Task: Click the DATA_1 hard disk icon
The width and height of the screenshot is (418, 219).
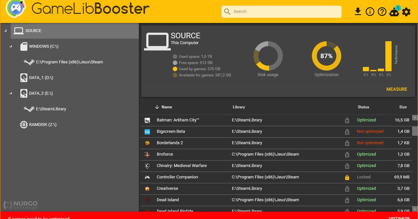Action: pos(24,78)
